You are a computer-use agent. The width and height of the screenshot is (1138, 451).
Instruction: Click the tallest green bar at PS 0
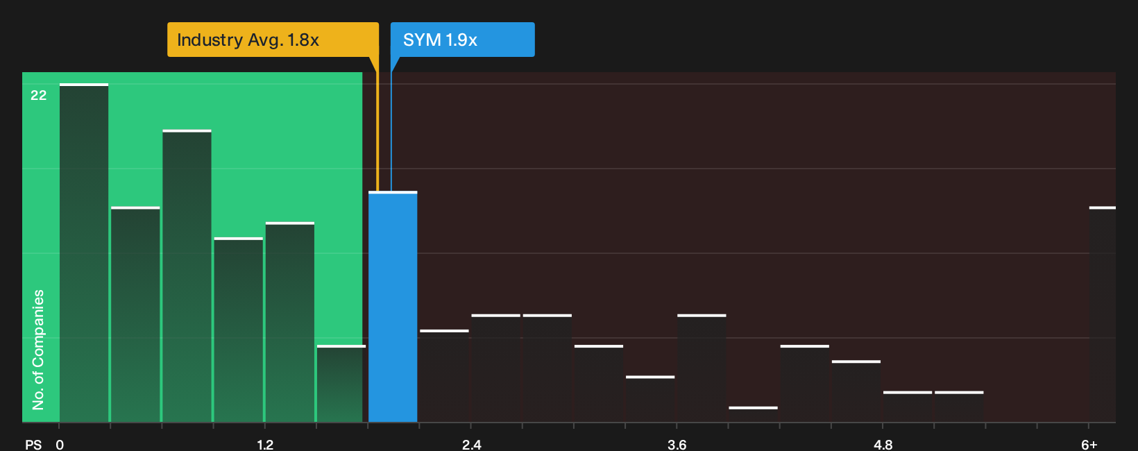click(84, 253)
